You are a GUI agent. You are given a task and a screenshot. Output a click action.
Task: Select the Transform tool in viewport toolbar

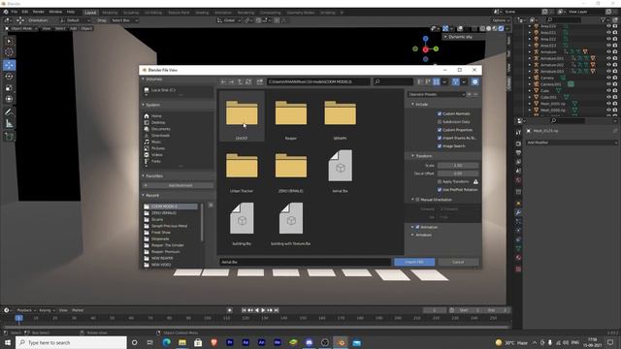click(x=9, y=99)
